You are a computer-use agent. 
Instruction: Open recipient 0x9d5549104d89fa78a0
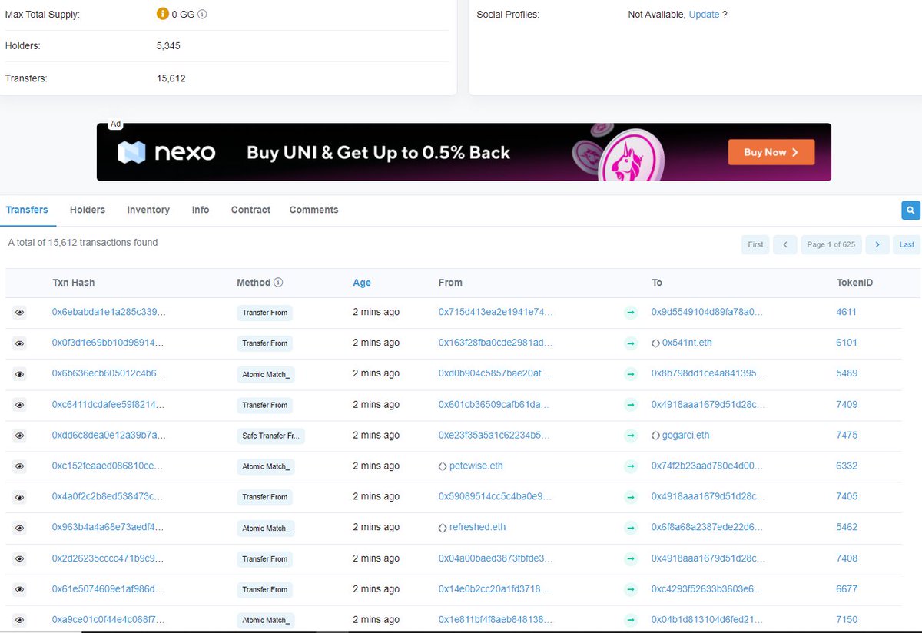pos(708,313)
